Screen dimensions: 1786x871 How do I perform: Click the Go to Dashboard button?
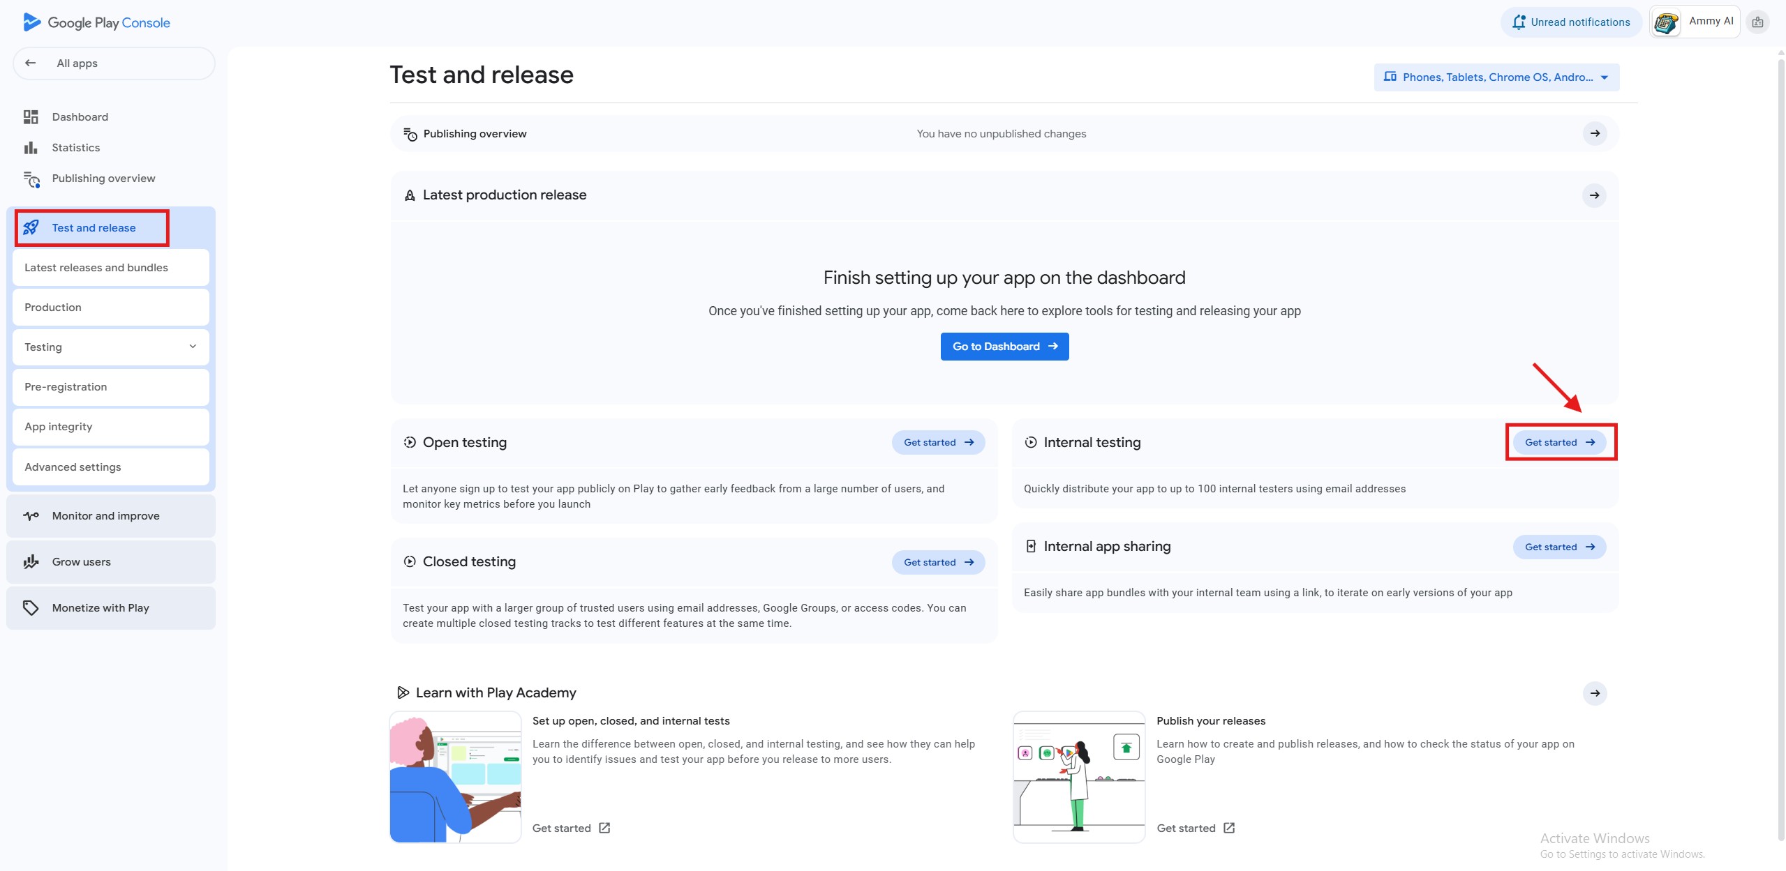[x=1004, y=347]
